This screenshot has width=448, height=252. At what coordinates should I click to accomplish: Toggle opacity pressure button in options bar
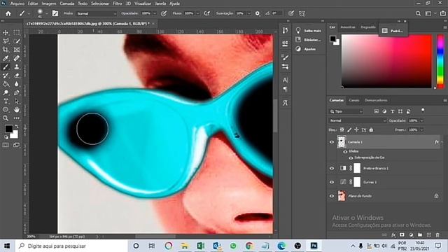point(163,13)
